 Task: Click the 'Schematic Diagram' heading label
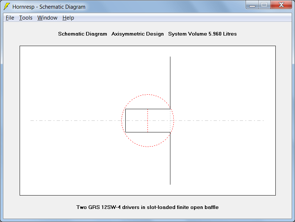coord(82,34)
